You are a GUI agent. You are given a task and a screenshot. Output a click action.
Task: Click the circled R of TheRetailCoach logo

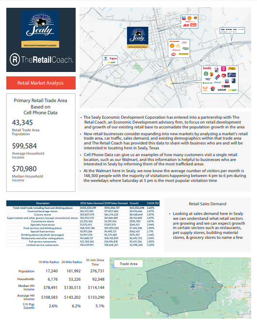click(15, 59)
